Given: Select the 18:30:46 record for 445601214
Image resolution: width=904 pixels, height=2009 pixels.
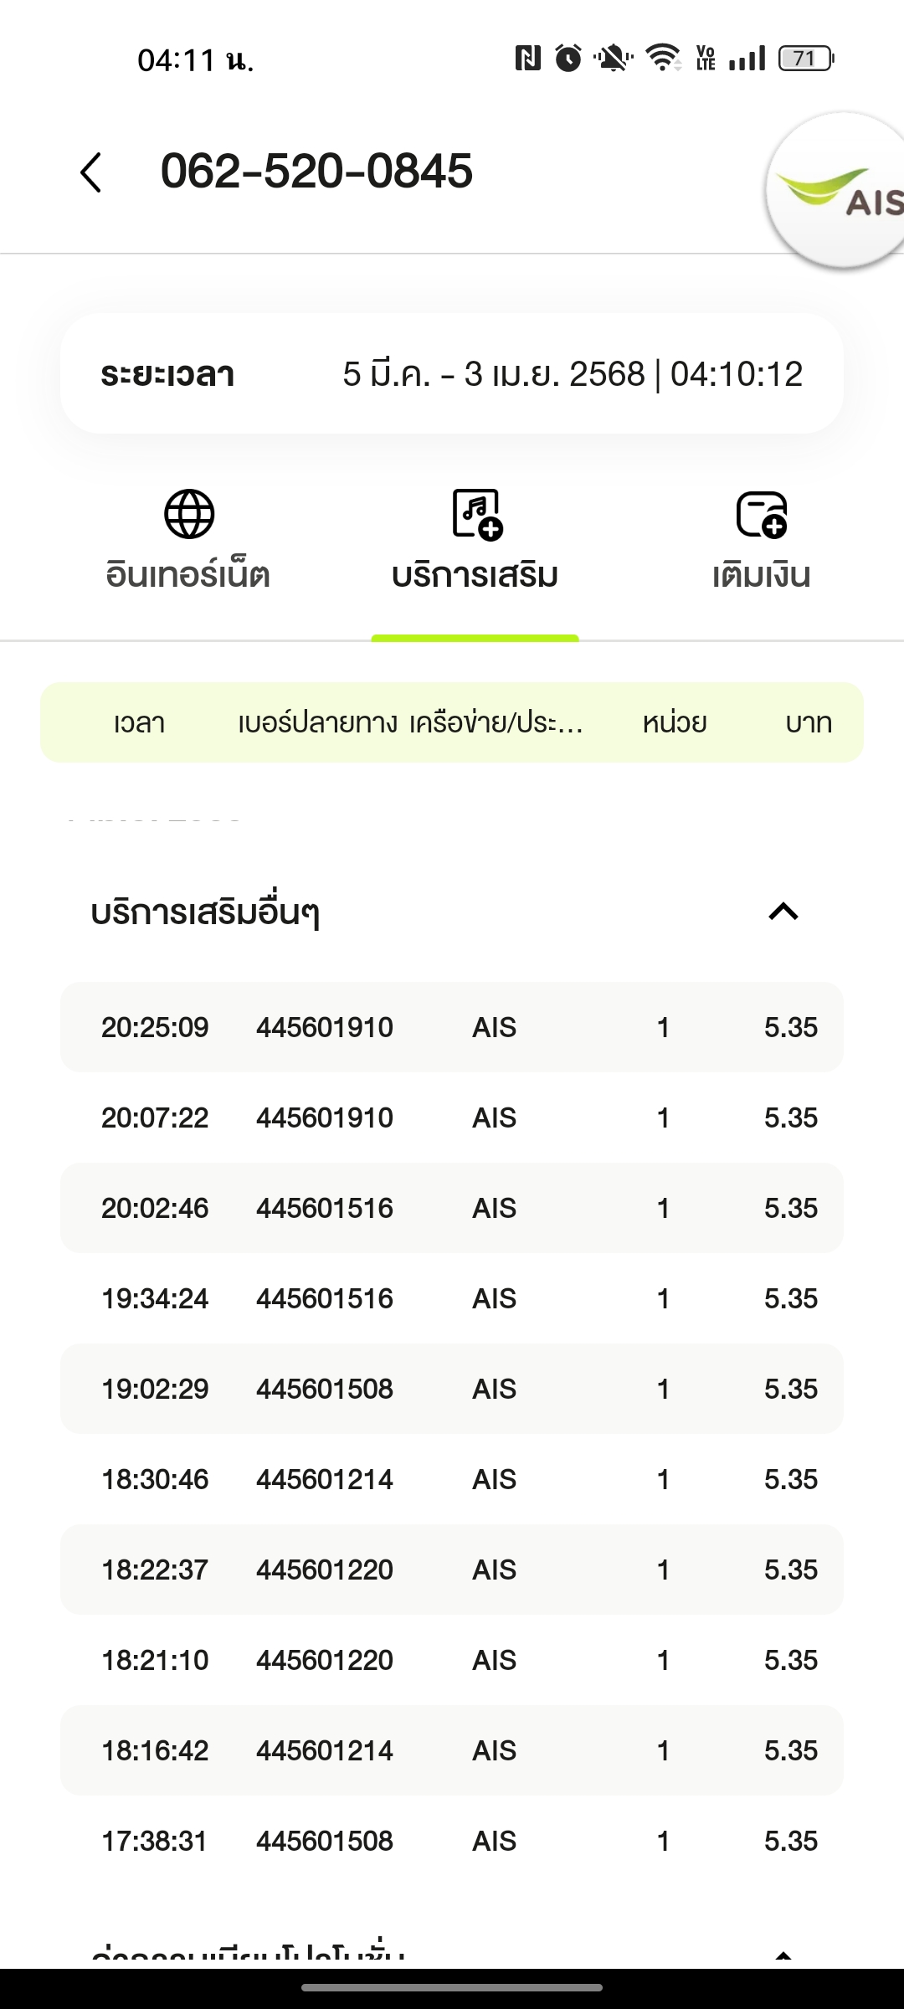Looking at the screenshot, I should point(452,1479).
